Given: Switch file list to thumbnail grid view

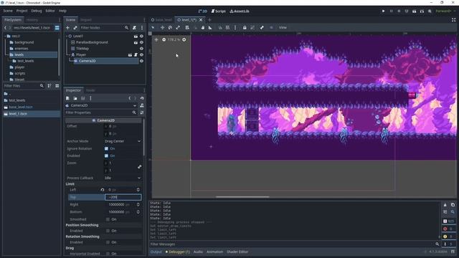Looking at the screenshot, I should coord(57,86).
